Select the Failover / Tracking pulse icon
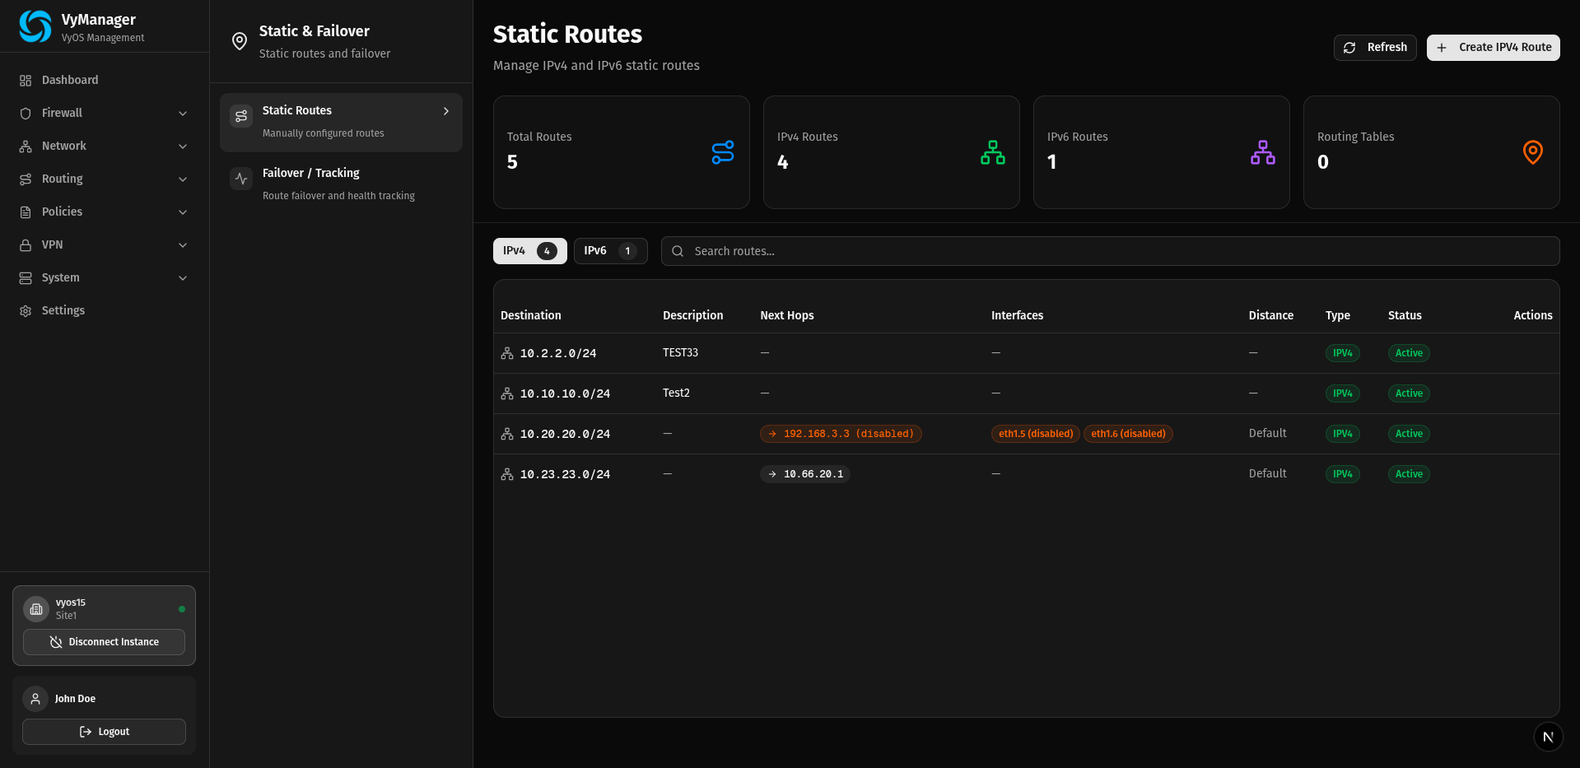 (240, 179)
